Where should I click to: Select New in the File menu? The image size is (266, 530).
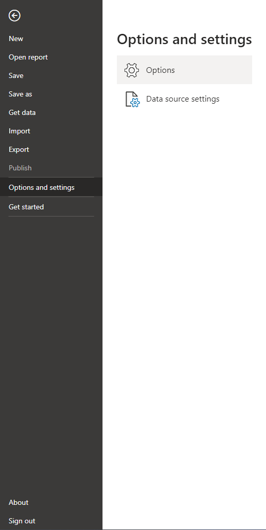coord(16,38)
